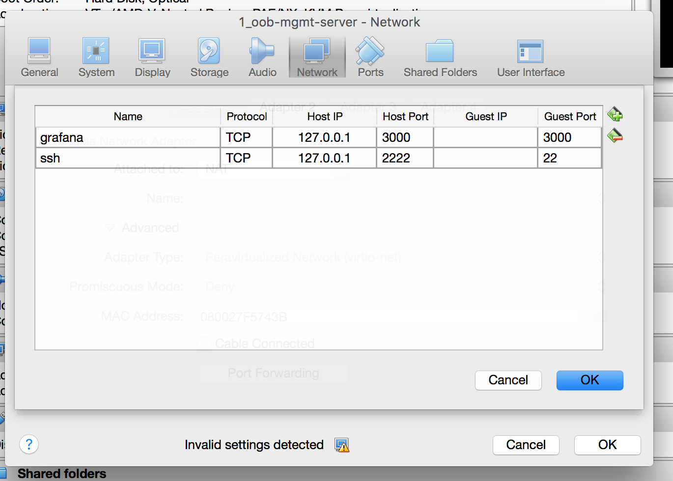The width and height of the screenshot is (673, 481).
Task: Click the Protocol column header
Action: 247,116
